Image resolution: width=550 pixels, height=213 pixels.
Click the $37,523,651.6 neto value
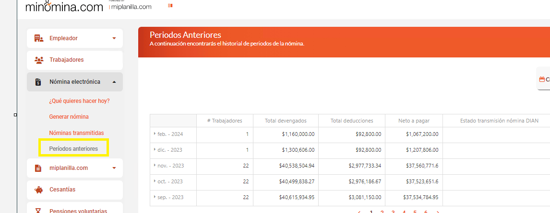422,181
